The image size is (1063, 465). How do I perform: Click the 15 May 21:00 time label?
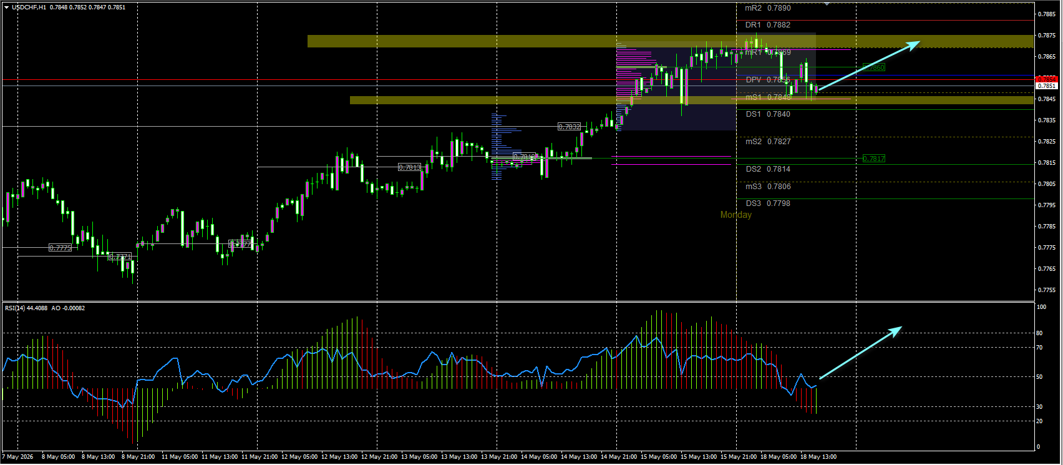[x=739, y=457]
